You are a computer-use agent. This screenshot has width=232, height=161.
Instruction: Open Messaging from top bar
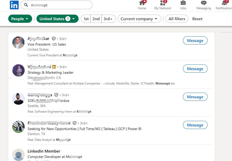pos(203,5)
